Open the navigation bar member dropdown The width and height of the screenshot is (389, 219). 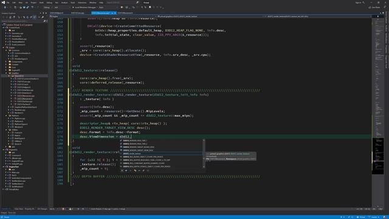[317, 16]
